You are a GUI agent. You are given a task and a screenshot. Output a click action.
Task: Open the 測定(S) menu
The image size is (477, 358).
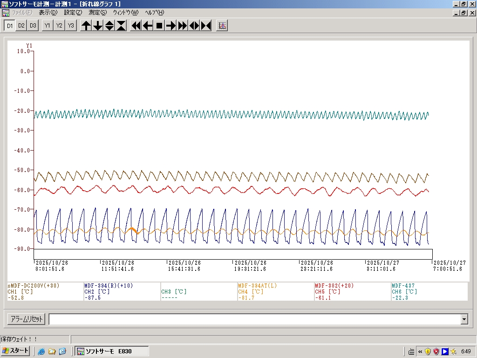[97, 13]
